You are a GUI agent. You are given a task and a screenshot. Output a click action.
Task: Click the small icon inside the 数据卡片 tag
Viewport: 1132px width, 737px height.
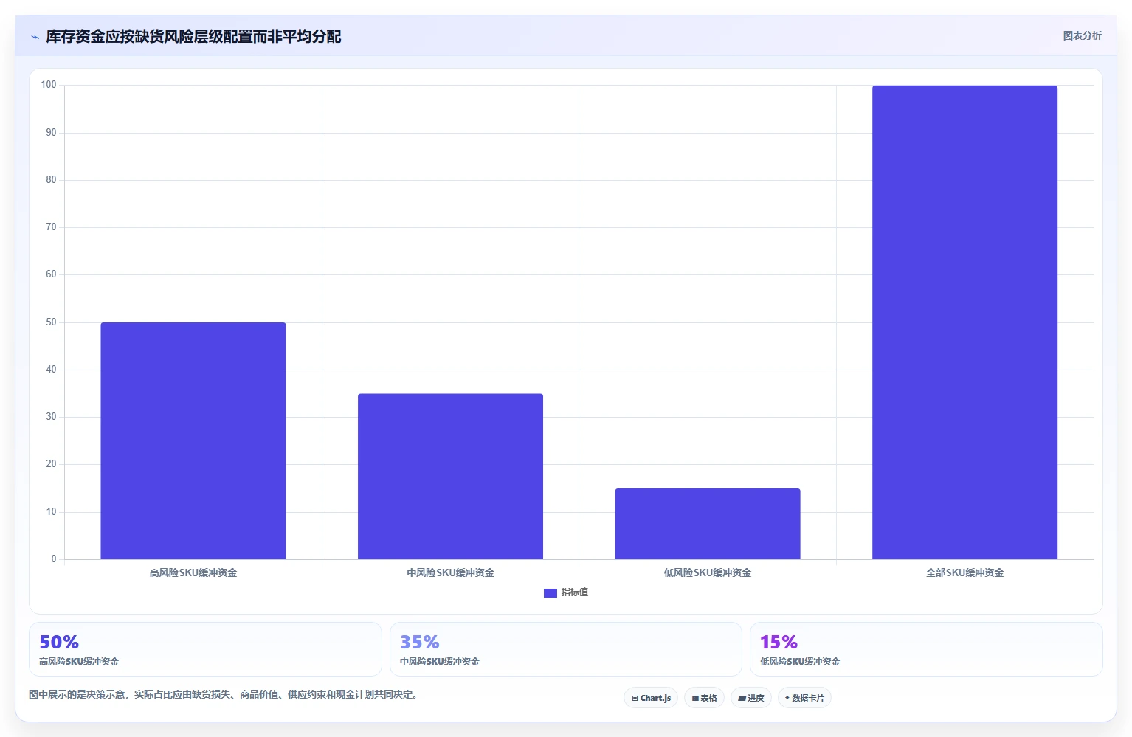pyautogui.click(x=787, y=698)
